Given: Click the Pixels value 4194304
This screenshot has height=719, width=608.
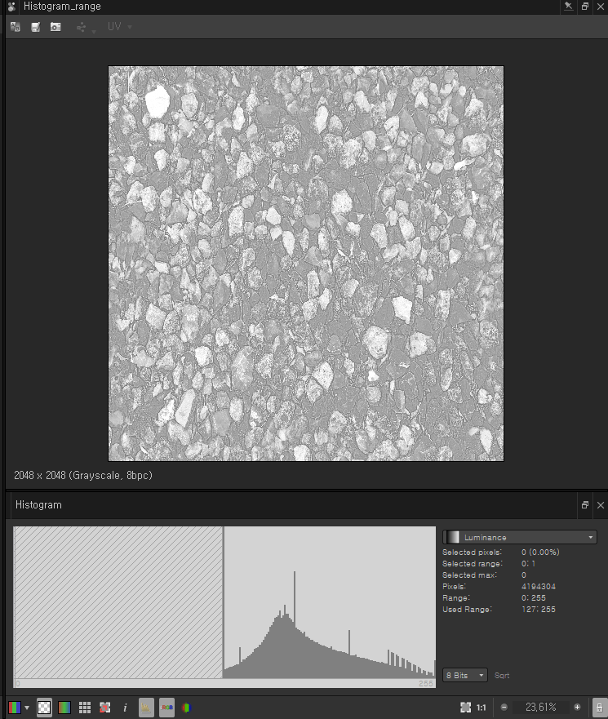Looking at the screenshot, I should (x=539, y=587).
